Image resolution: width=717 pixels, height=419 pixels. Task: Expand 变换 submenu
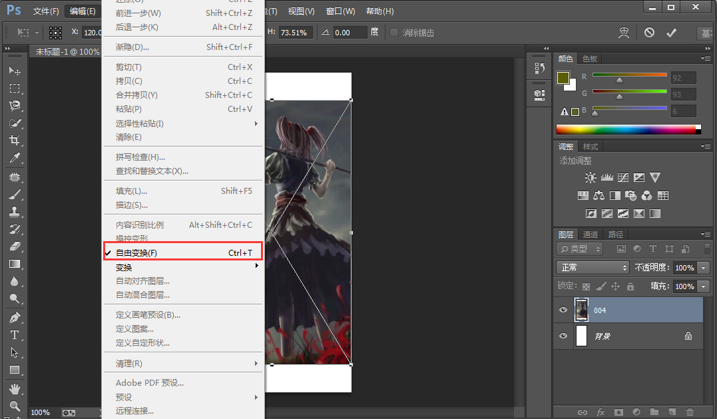183,267
